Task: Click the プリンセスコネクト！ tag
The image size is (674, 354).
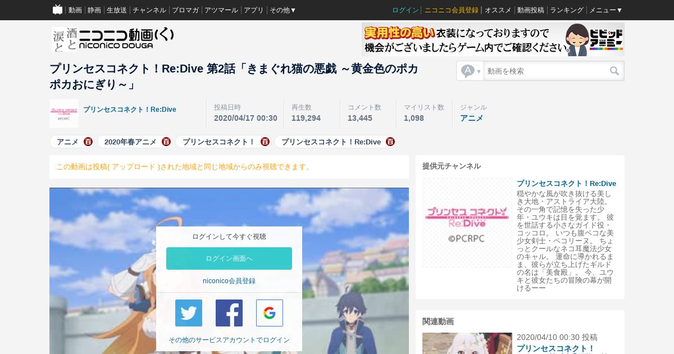Action: (219, 142)
